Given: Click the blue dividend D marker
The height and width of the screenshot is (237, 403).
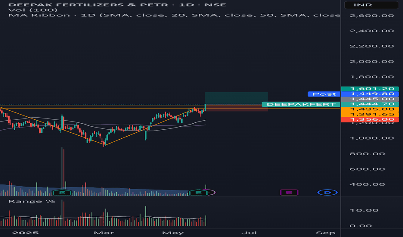Looking at the screenshot, I should pyautogui.click(x=327, y=193).
